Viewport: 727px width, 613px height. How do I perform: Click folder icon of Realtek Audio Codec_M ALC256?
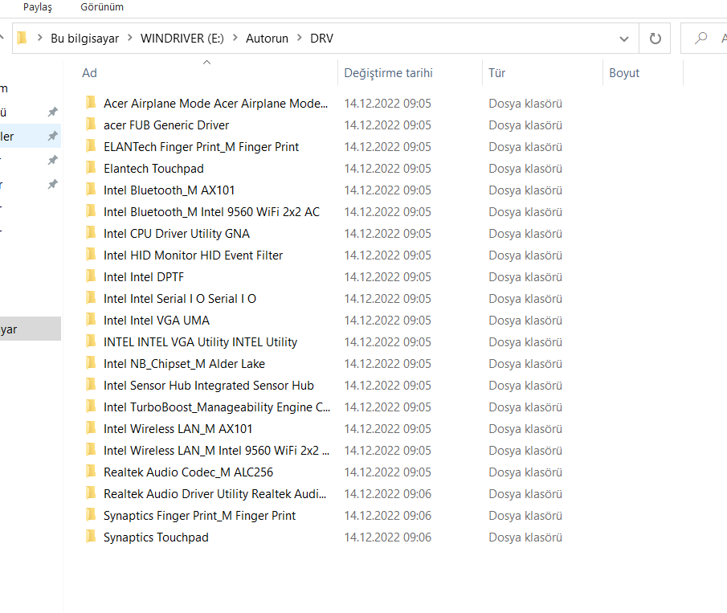point(91,472)
